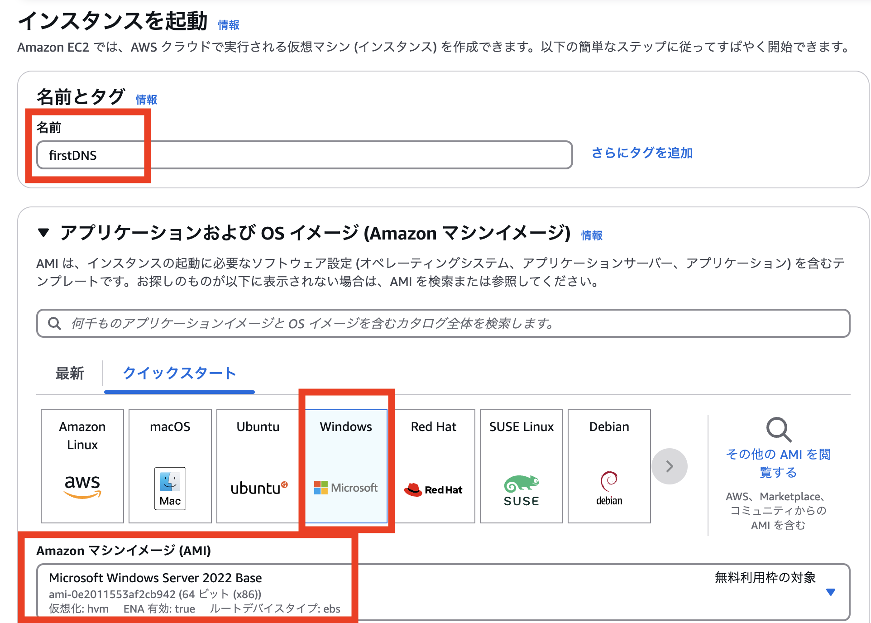Click the 情報 link next to 名前とタグ
This screenshot has width=871, height=623.
[146, 99]
